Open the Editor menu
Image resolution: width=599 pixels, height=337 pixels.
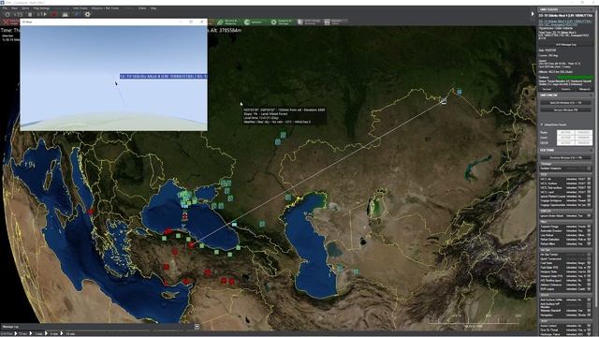tap(142, 8)
